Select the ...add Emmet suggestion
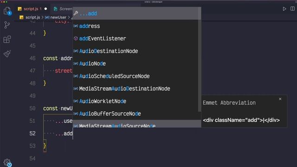This screenshot has width=297, height=167. [137, 13]
